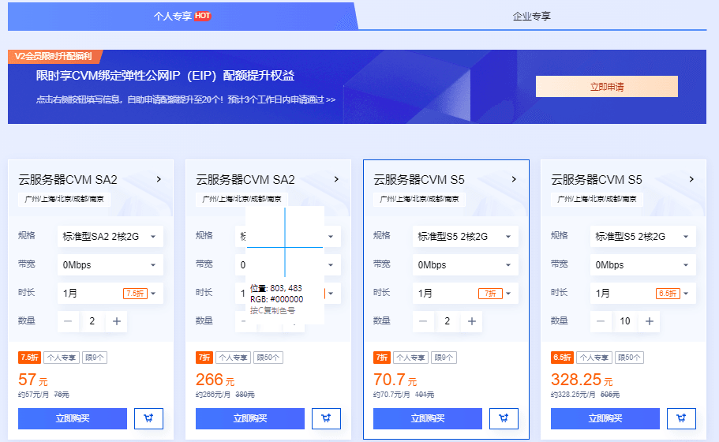Open the 1月 duration dropdown with 7折 tag in 70.7元 card

466,294
